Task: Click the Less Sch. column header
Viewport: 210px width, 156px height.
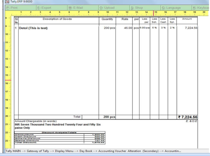Action: pyautogui.click(x=154, y=20)
